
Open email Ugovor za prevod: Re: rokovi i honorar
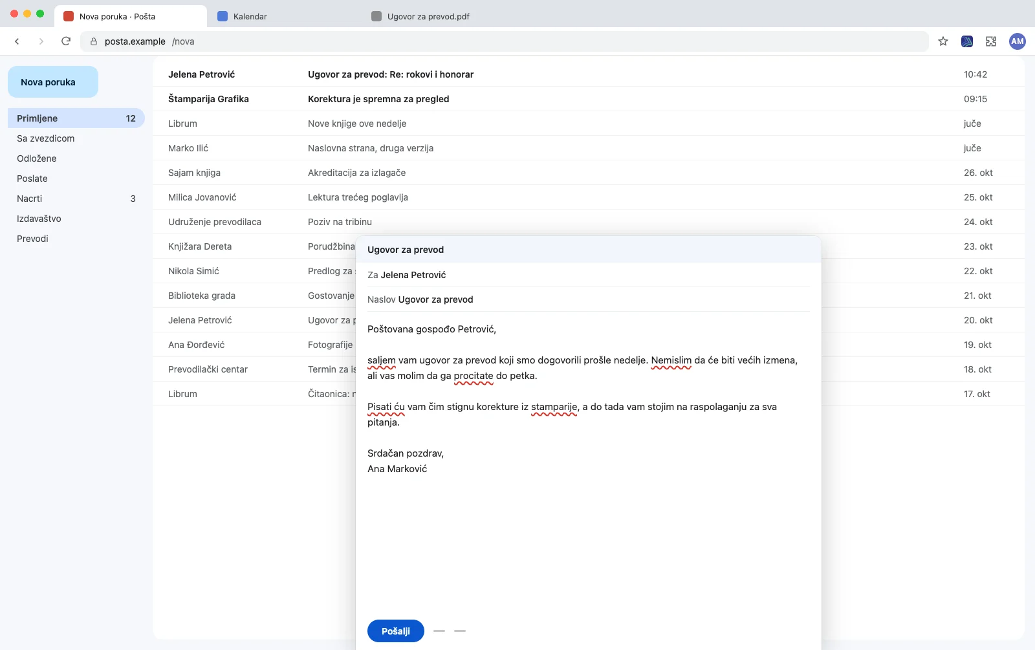[x=589, y=74]
